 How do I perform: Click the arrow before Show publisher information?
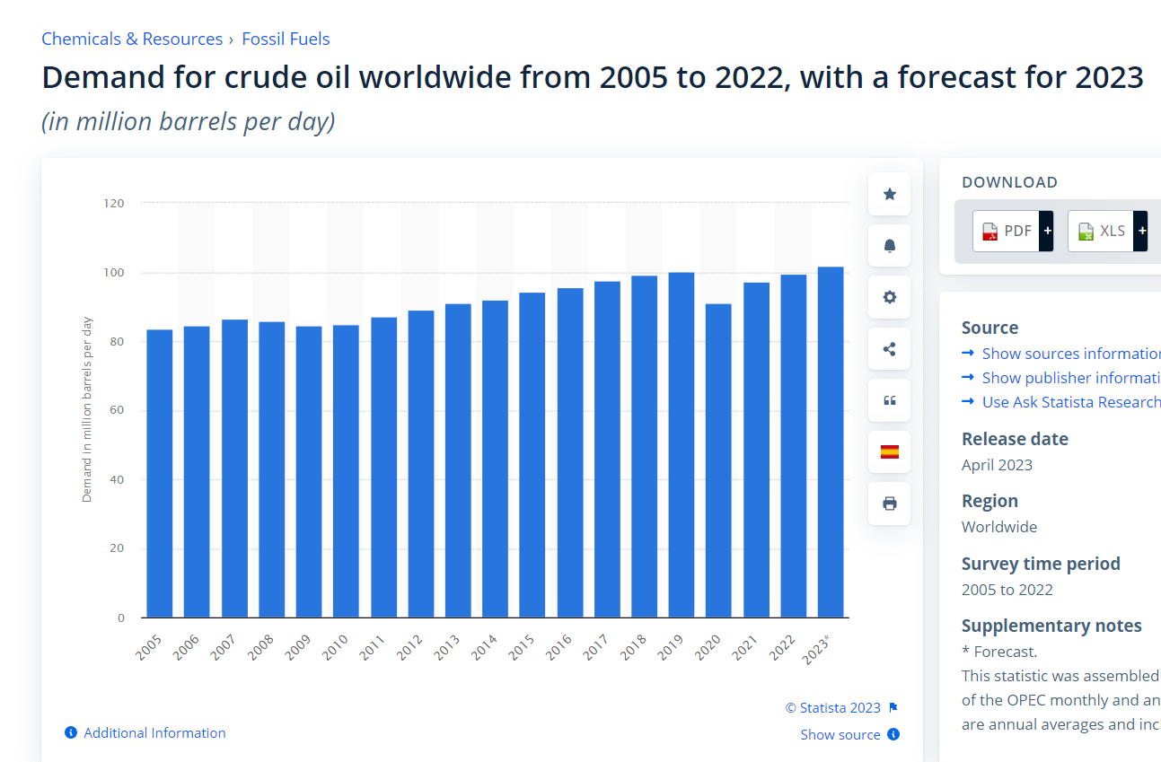[968, 378]
